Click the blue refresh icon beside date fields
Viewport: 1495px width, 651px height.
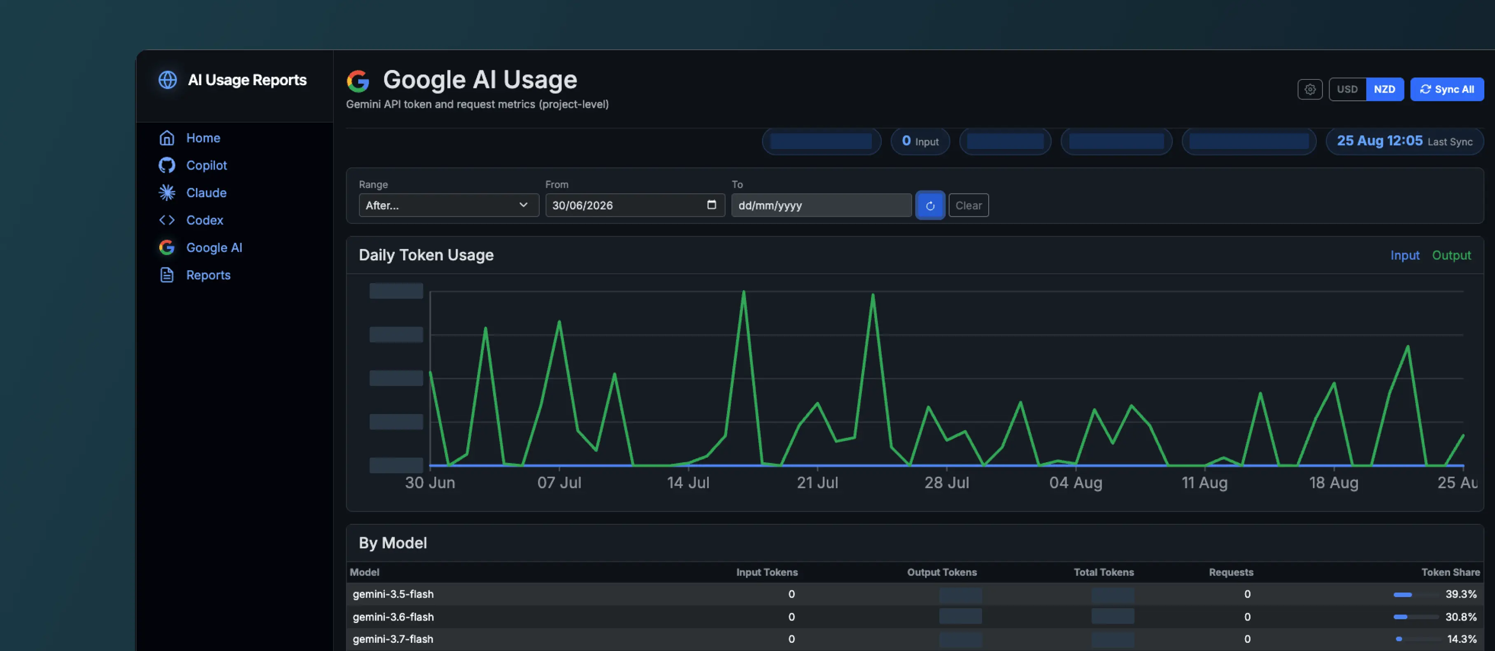[x=930, y=205]
